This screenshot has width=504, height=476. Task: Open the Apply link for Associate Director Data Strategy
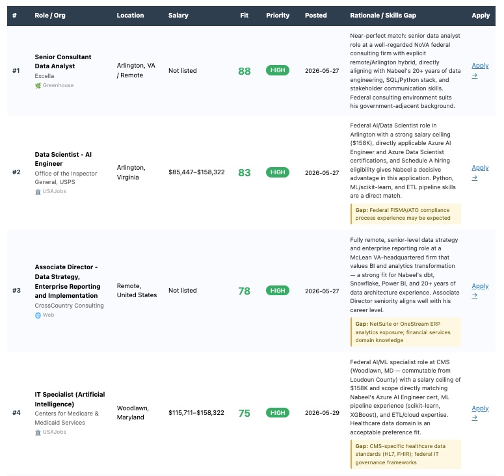coord(480,291)
